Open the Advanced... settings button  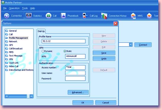[x=78, y=92]
